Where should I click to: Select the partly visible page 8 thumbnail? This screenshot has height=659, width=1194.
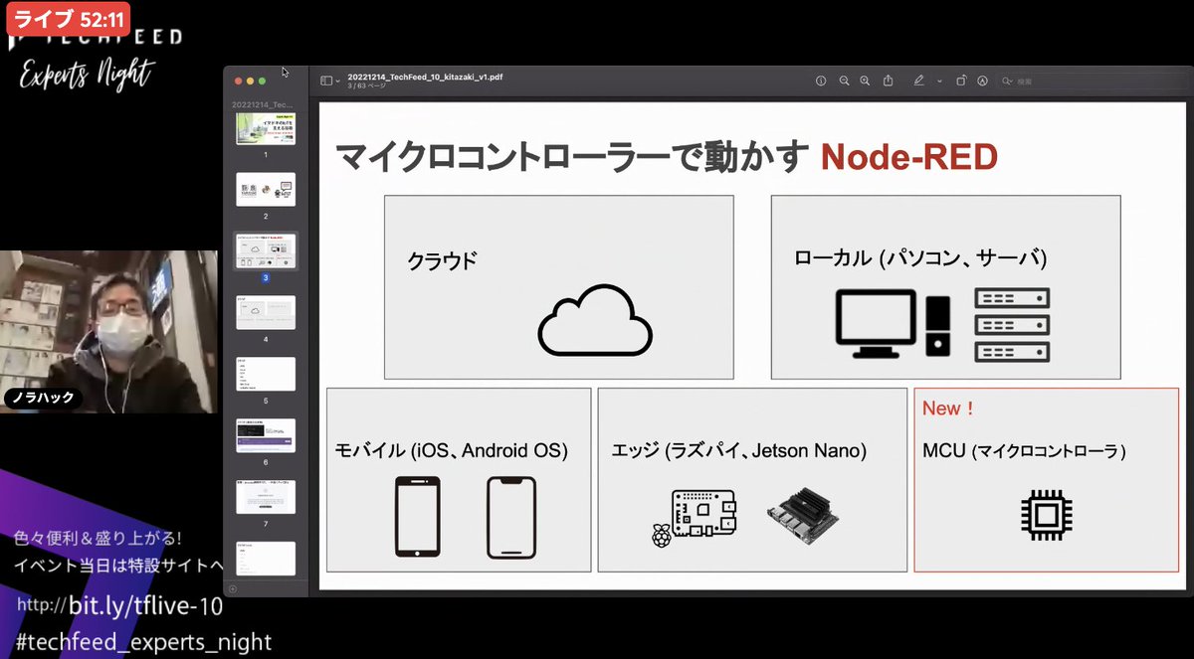point(266,557)
